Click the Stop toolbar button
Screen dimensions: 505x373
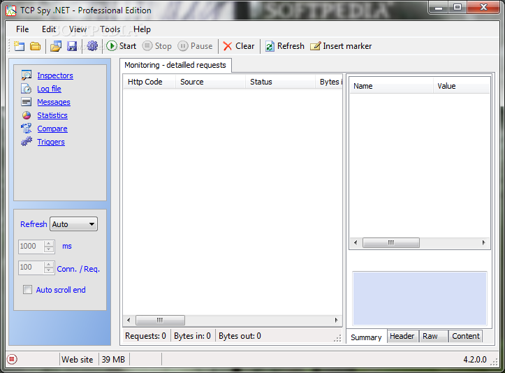point(157,46)
